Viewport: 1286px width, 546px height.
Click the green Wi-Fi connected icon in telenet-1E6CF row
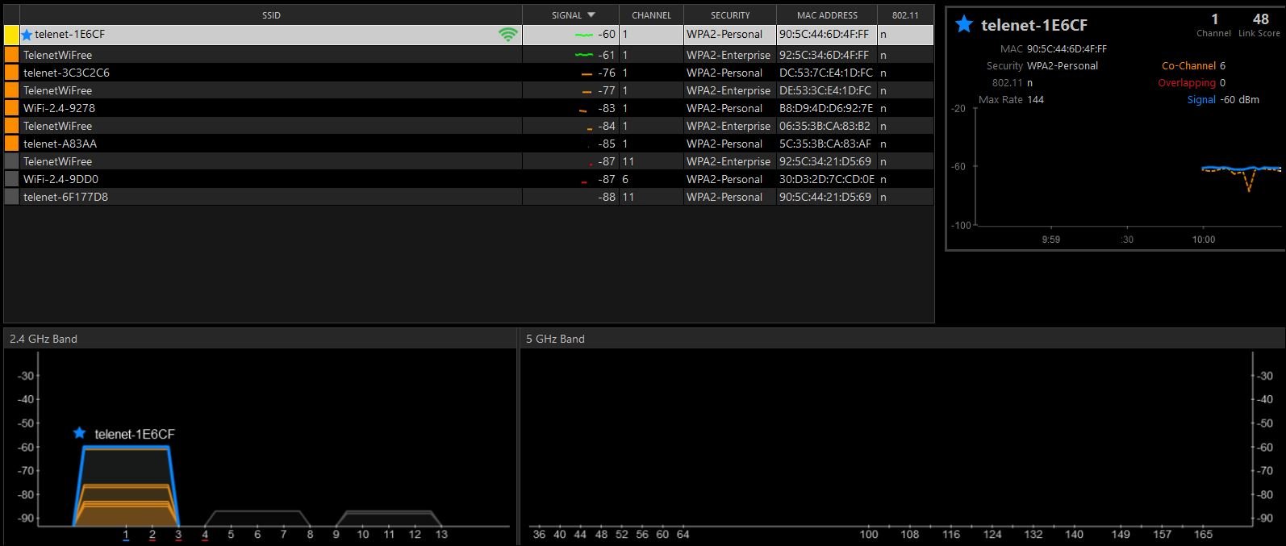[x=508, y=35]
